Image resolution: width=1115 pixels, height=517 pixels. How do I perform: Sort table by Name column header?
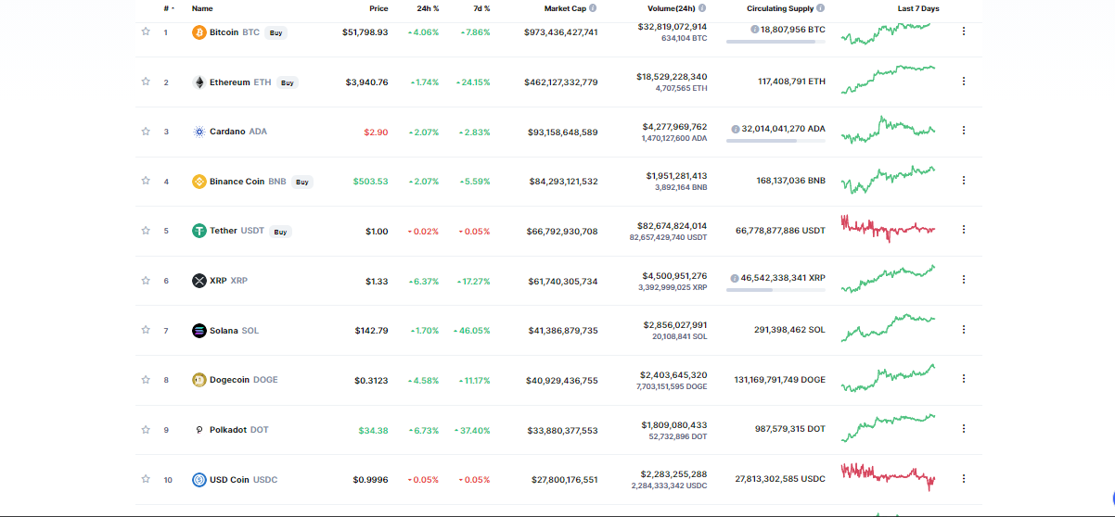pyautogui.click(x=202, y=8)
